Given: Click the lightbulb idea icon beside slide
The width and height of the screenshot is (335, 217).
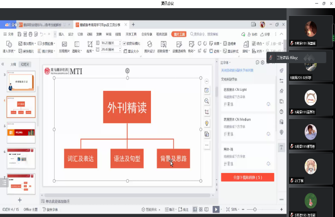Looking at the screenshot, I should 207,123.
